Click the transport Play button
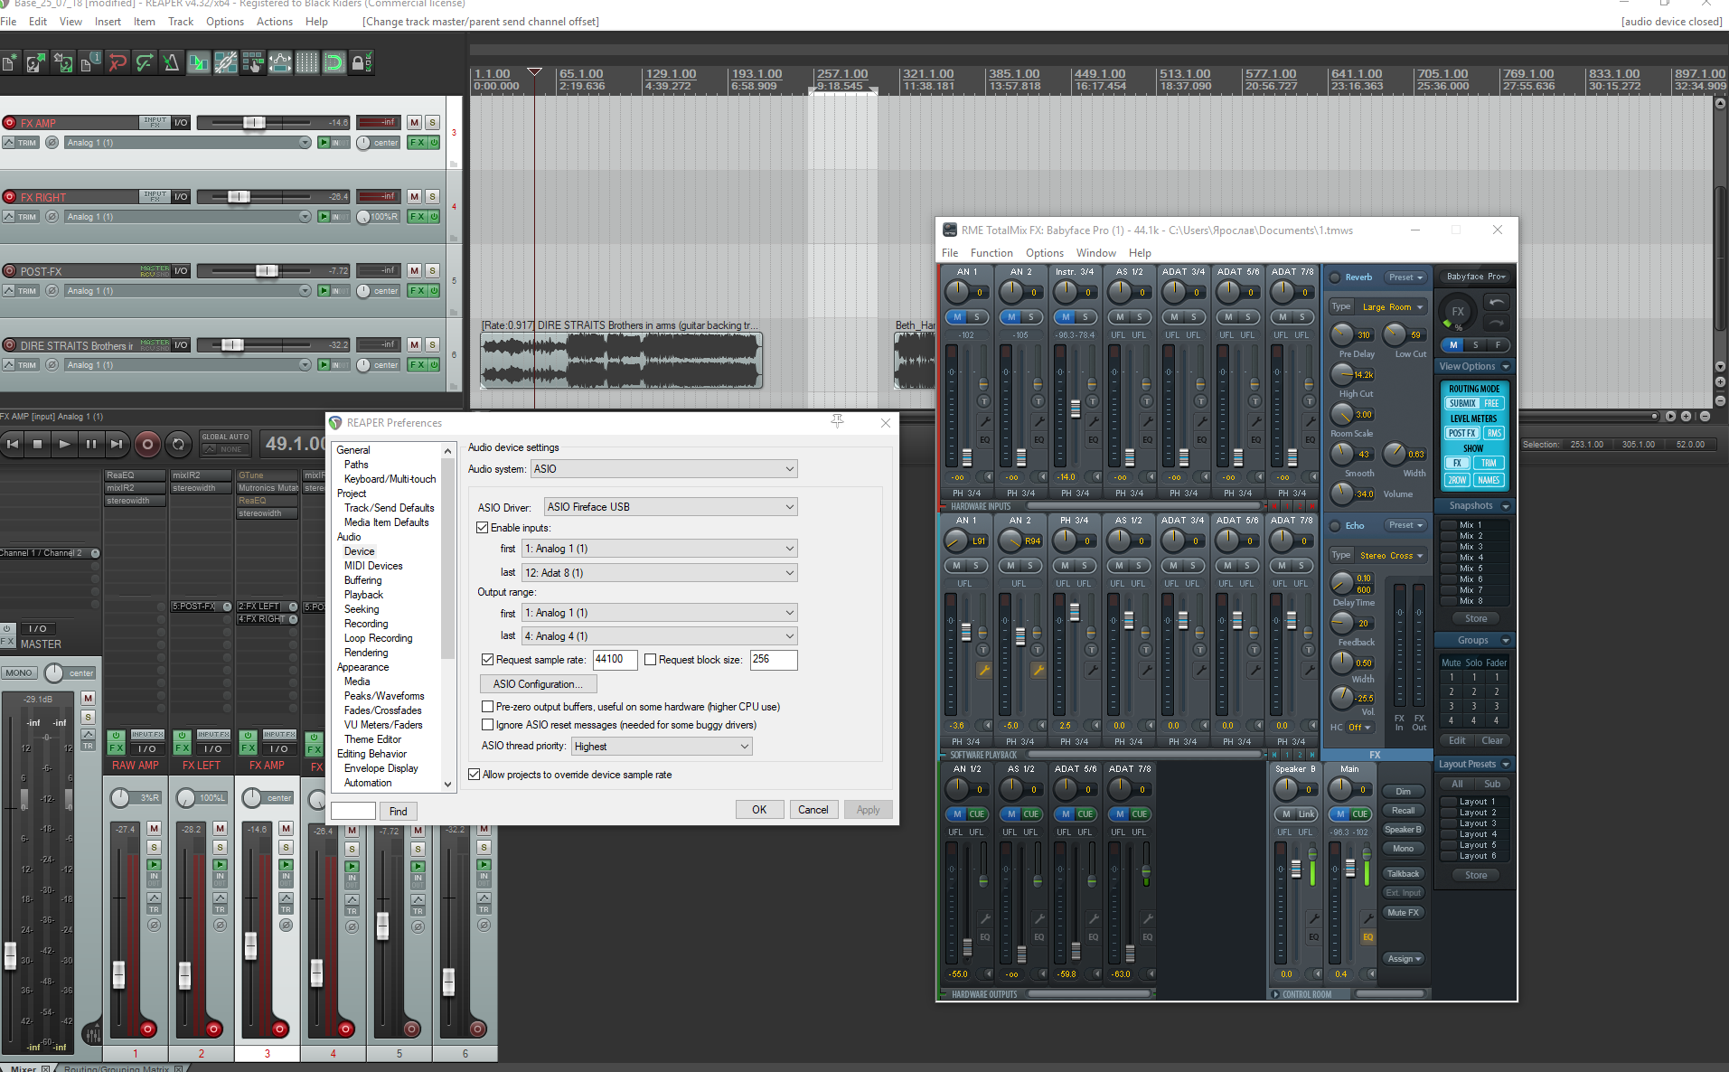The width and height of the screenshot is (1729, 1072). (64, 444)
